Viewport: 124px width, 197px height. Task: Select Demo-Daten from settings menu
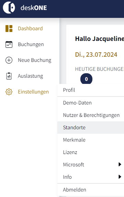pyautogui.click(x=91, y=103)
